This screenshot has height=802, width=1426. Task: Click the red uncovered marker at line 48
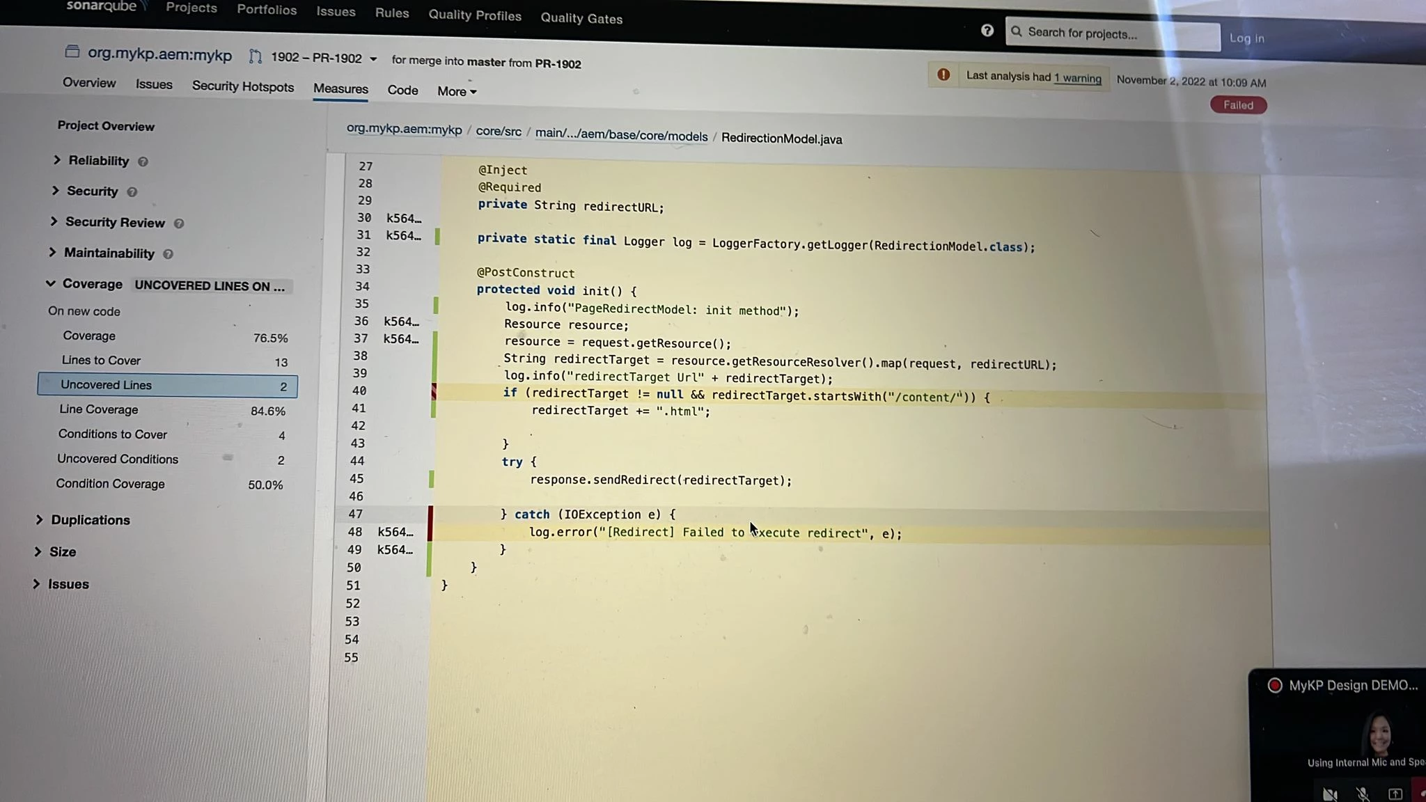pyautogui.click(x=430, y=532)
